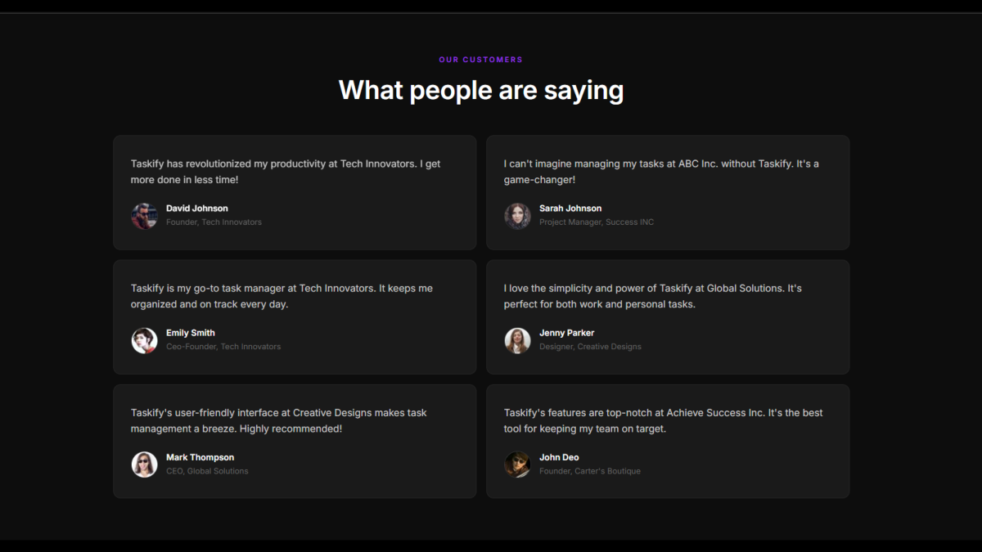Click the Mark Thompson name text
Screen dimensions: 982x552
point(200,457)
